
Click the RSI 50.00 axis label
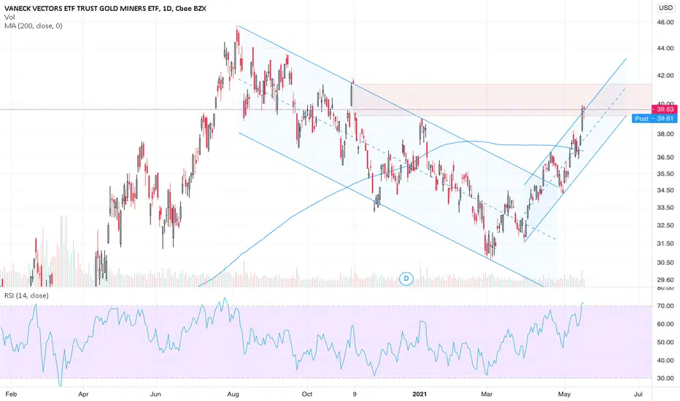click(665, 342)
